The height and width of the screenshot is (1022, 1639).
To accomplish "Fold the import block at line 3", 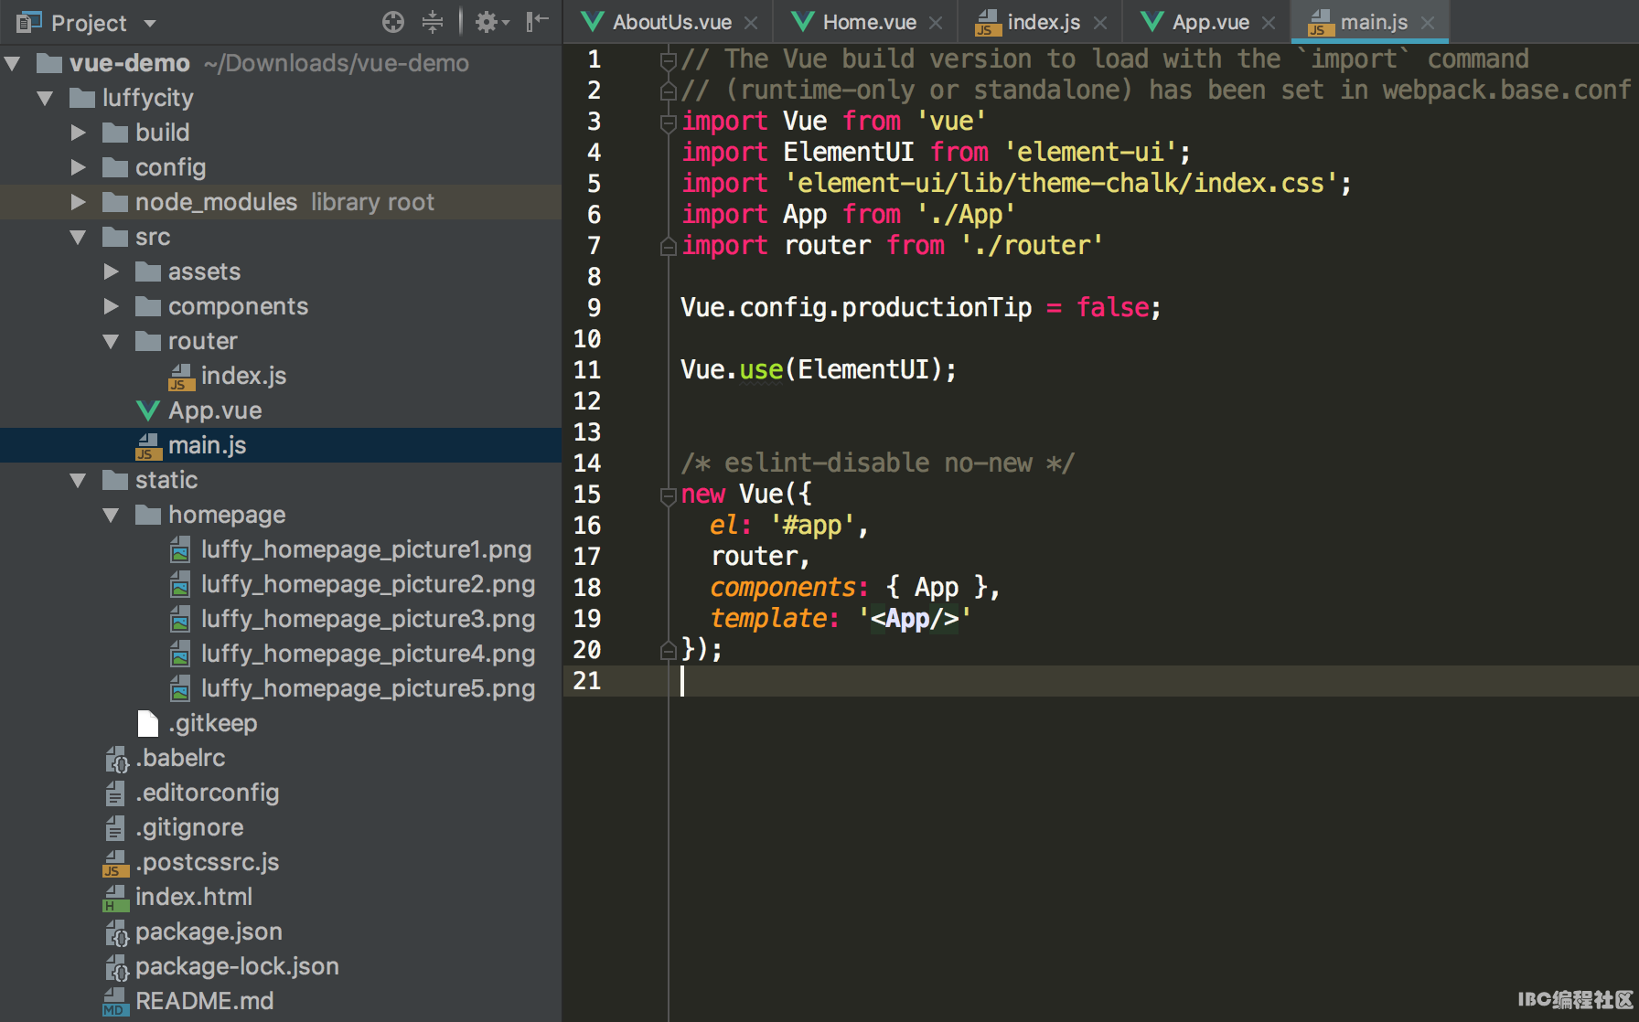I will (x=668, y=122).
